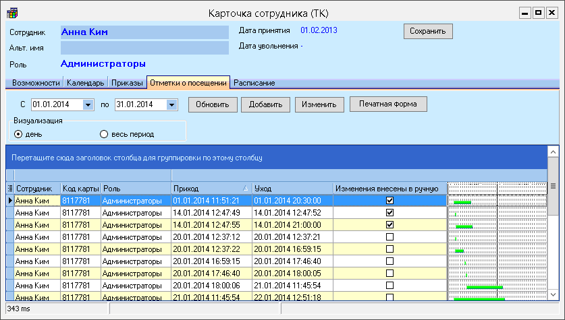Viewport: 565px width, 320px height.
Task: Toggle manual changes checkbox for 01.01.2014 11:51:21 row
Action: point(389,200)
